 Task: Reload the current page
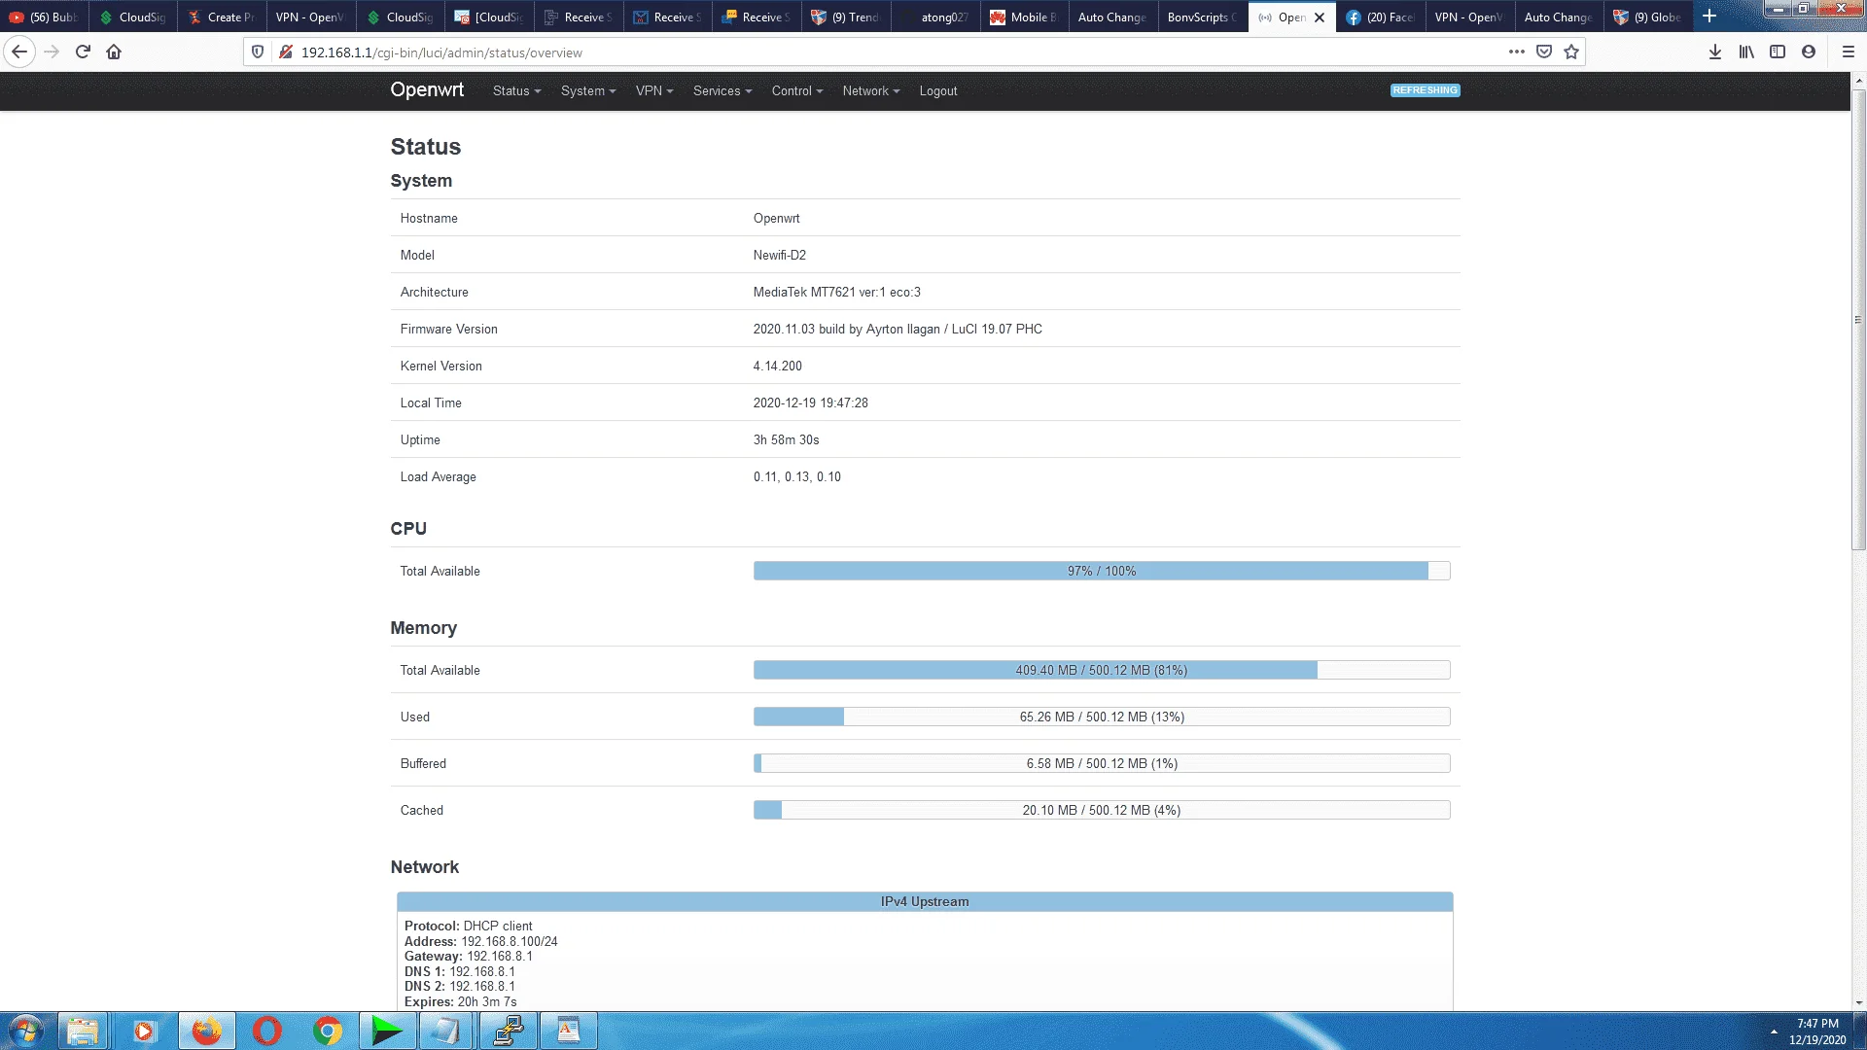[x=83, y=52]
